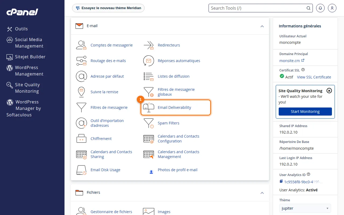Click Essayez le nouveau thème Meridian button
The height and width of the screenshot is (215, 344).
pos(108,8)
